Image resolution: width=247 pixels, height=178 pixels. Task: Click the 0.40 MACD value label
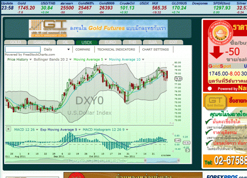pyautogui.click(x=178, y=140)
